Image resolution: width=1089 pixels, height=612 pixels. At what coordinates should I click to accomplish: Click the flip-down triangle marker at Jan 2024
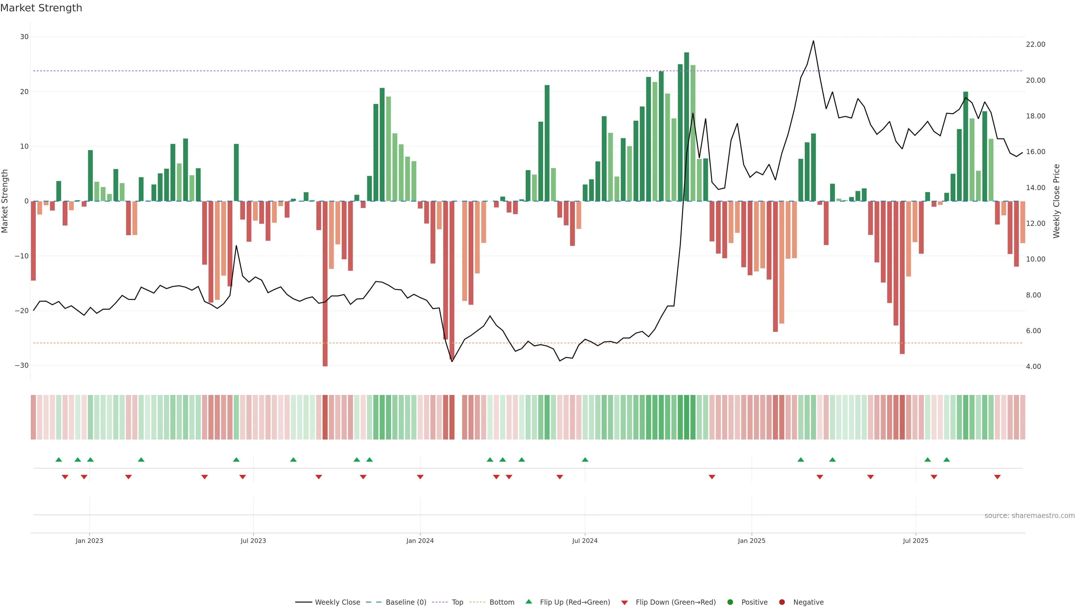(x=420, y=477)
